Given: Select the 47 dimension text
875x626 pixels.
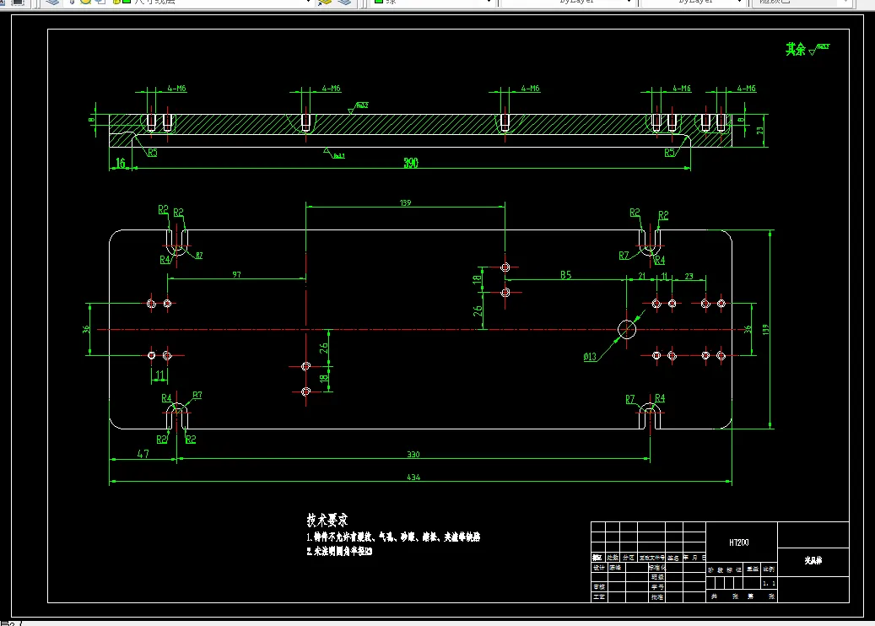Looking at the screenshot, I should [x=143, y=454].
